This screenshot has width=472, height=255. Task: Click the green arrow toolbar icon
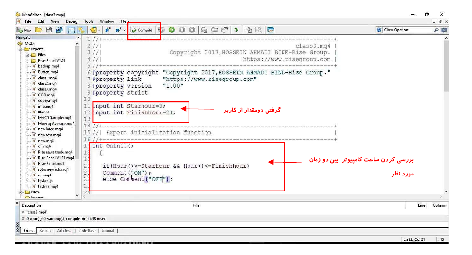pos(236,30)
